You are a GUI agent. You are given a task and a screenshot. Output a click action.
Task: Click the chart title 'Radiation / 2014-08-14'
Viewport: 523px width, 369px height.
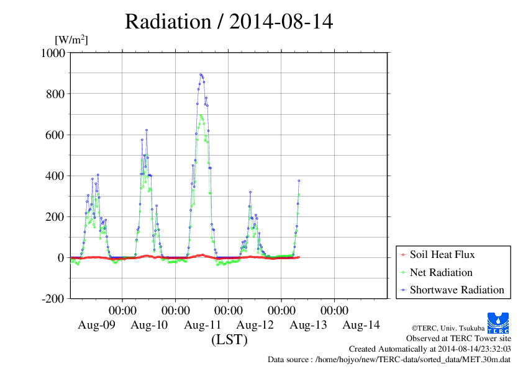coord(229,22)
